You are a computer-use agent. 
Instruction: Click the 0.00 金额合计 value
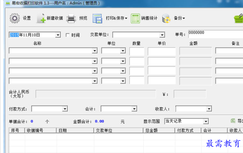[x=99, y=121]
